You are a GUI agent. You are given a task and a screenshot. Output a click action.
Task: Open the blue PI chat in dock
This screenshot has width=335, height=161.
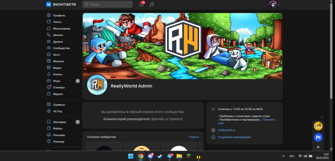[318, 137]
